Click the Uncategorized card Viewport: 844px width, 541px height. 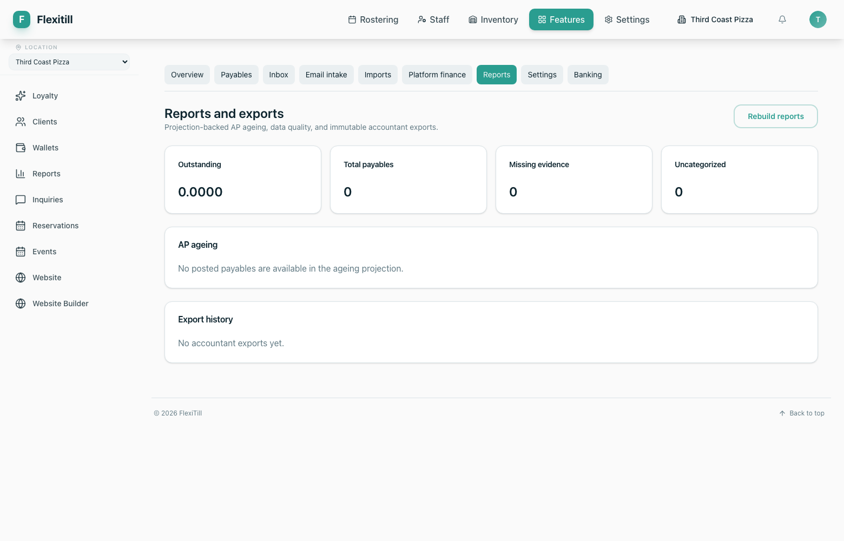click(740, 180)
